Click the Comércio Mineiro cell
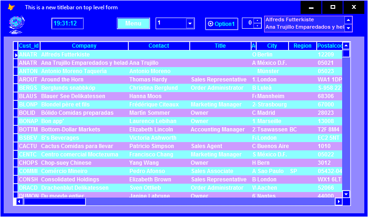The width and height of the screenshot is (368, 217). [84, 171]
